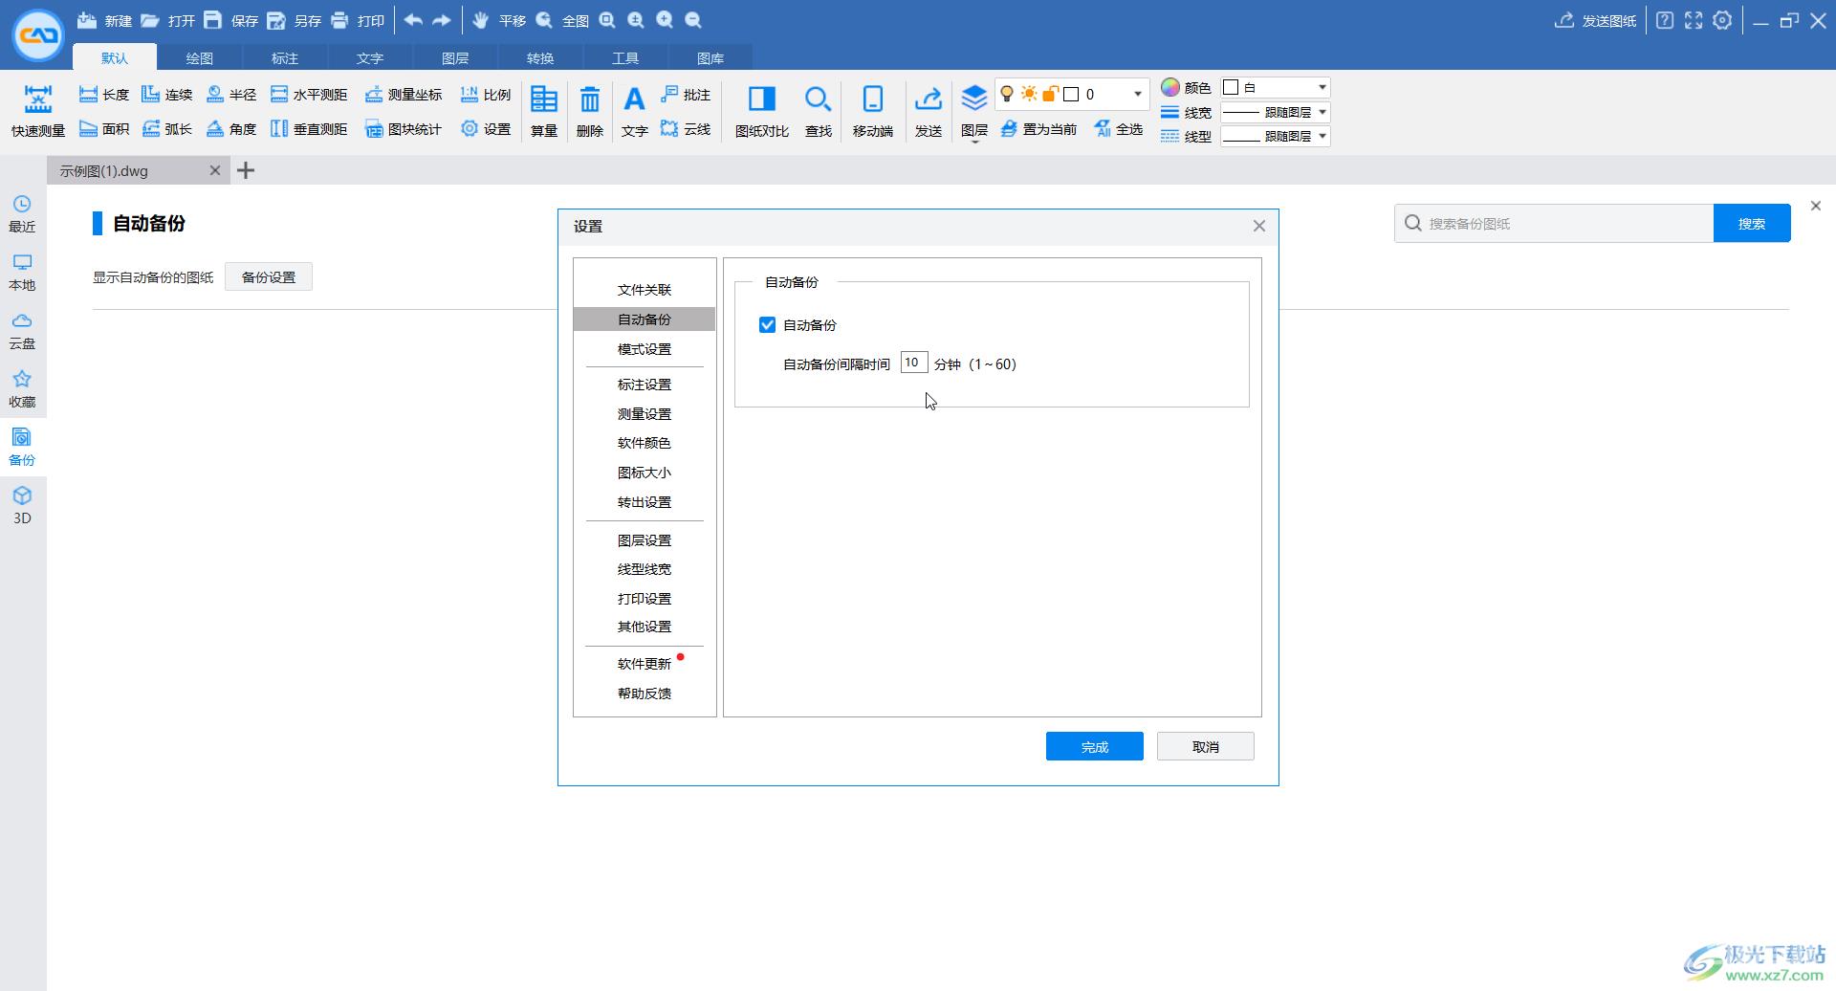Screen dimensions: 1836x991
Task: Open the 3D sidebar item
Action: coord(22,505)
